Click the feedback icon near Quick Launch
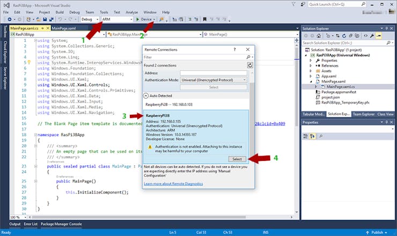 coord(303,4)
